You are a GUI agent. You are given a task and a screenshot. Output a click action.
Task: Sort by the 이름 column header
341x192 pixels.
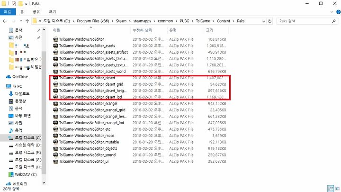(x=56, y=30)
